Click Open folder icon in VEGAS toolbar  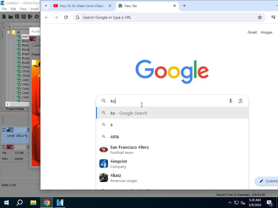pyautogui.click(x=11, y=17)
